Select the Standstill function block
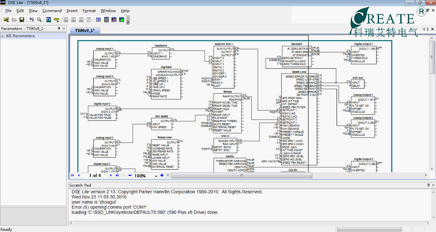 click(x=297, y=56)
